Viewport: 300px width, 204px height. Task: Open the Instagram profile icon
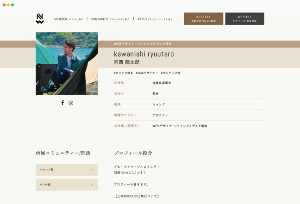point(71,103)
